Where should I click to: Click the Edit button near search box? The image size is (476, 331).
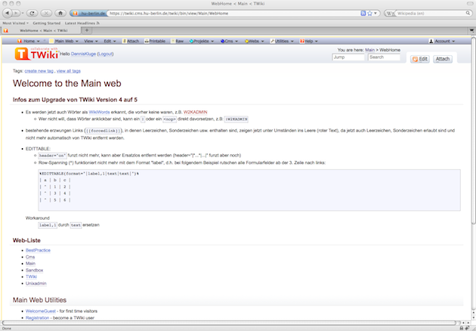click(420, 59)
